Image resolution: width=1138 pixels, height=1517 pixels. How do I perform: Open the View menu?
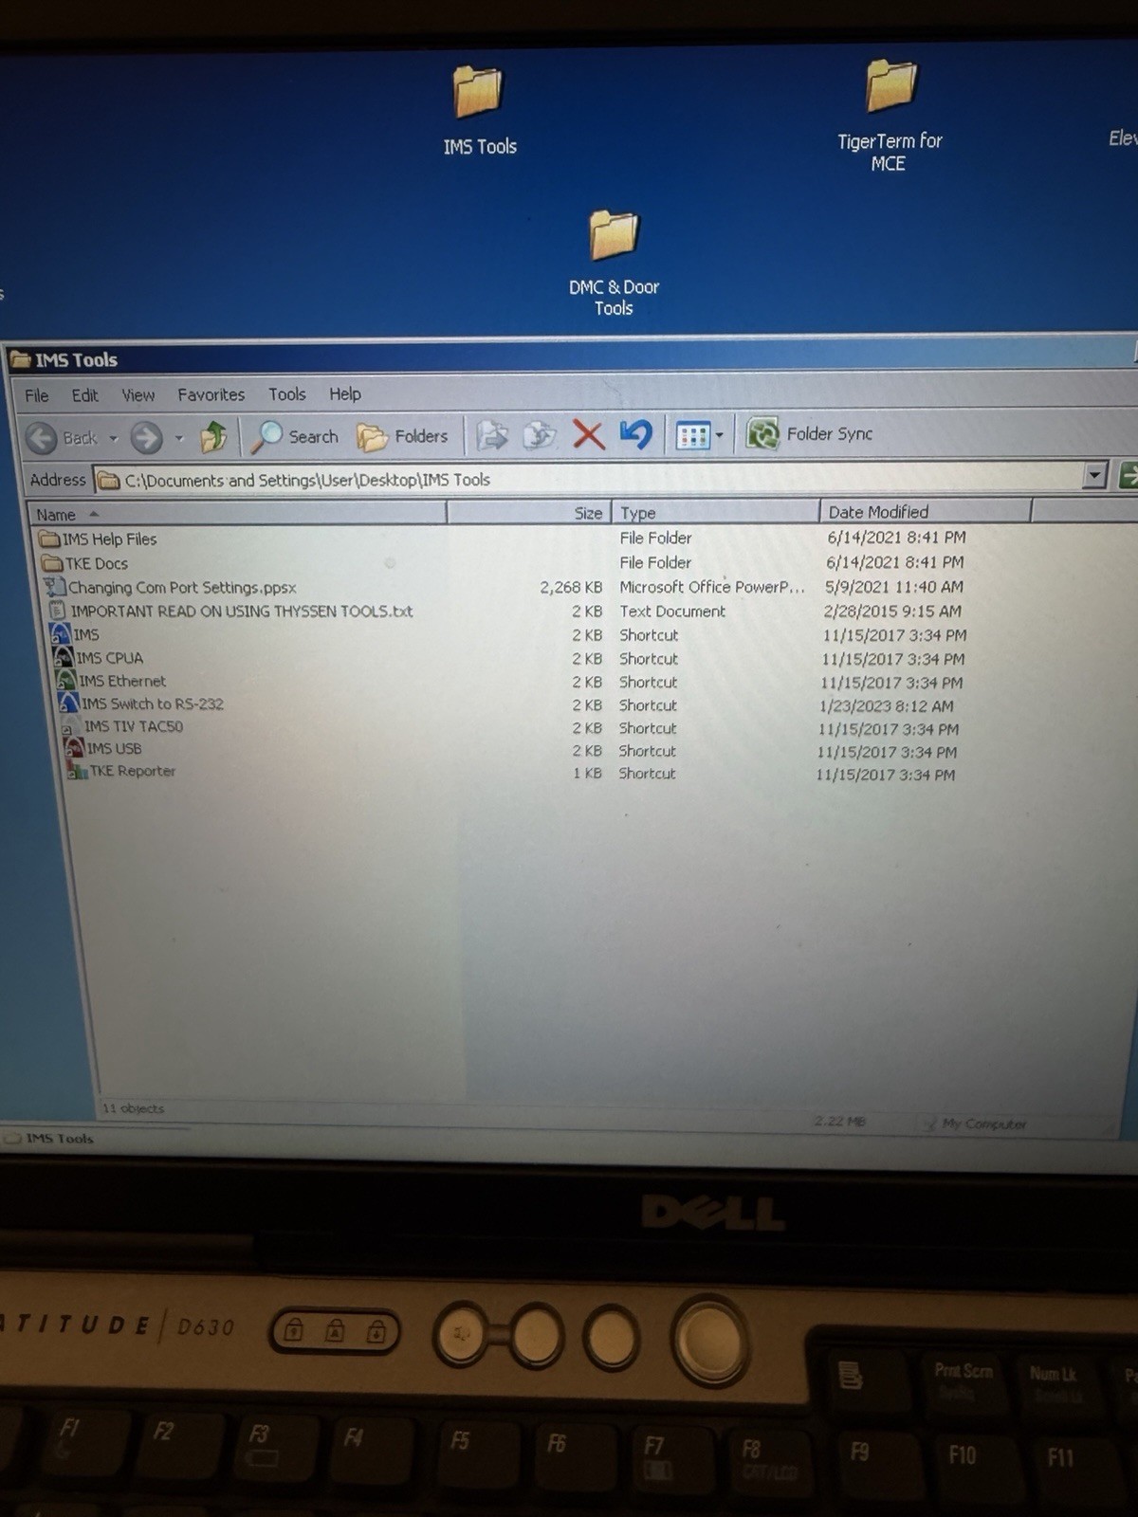(138, 394)
